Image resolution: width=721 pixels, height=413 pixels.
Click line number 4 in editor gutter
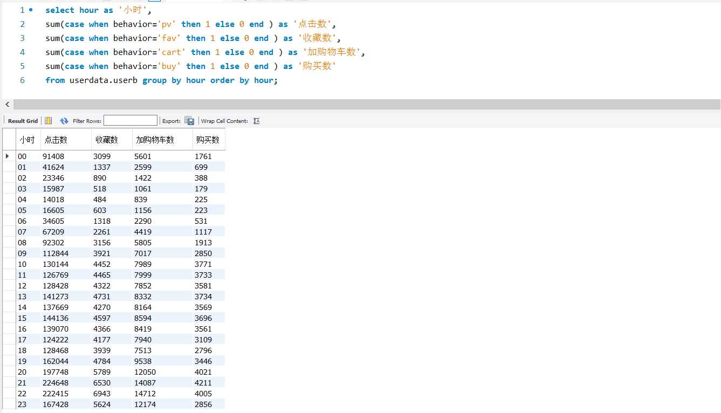click(x=22, y=52)
